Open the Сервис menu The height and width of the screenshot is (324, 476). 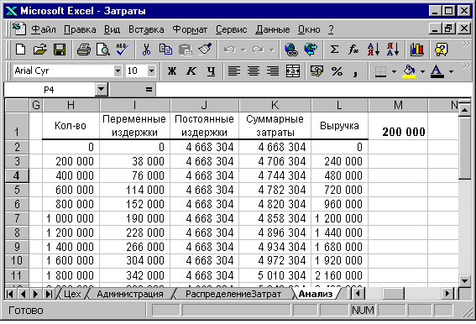pyautogui.click(x=232, y=29)
